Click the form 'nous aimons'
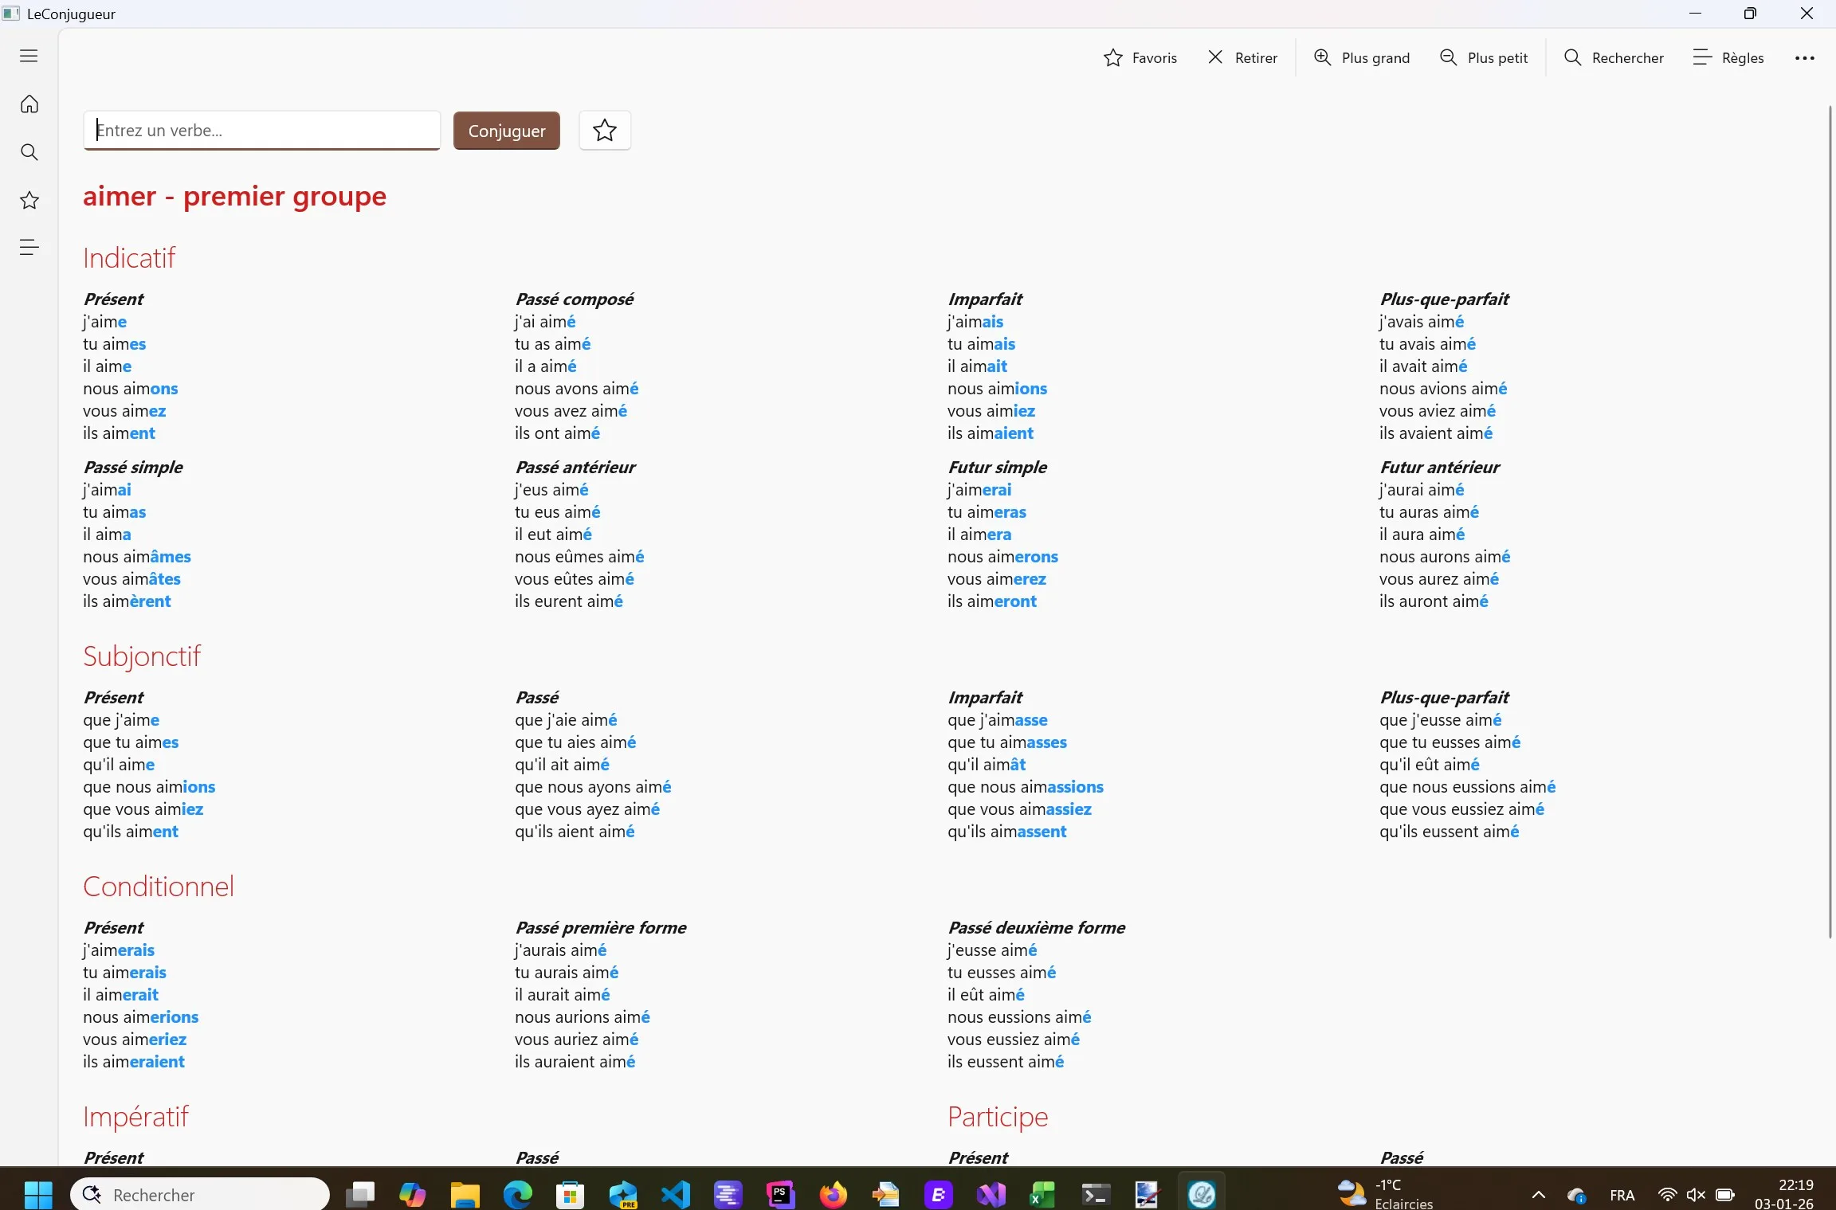The height and width of the screenshot is (1210, 1836). 131,389
